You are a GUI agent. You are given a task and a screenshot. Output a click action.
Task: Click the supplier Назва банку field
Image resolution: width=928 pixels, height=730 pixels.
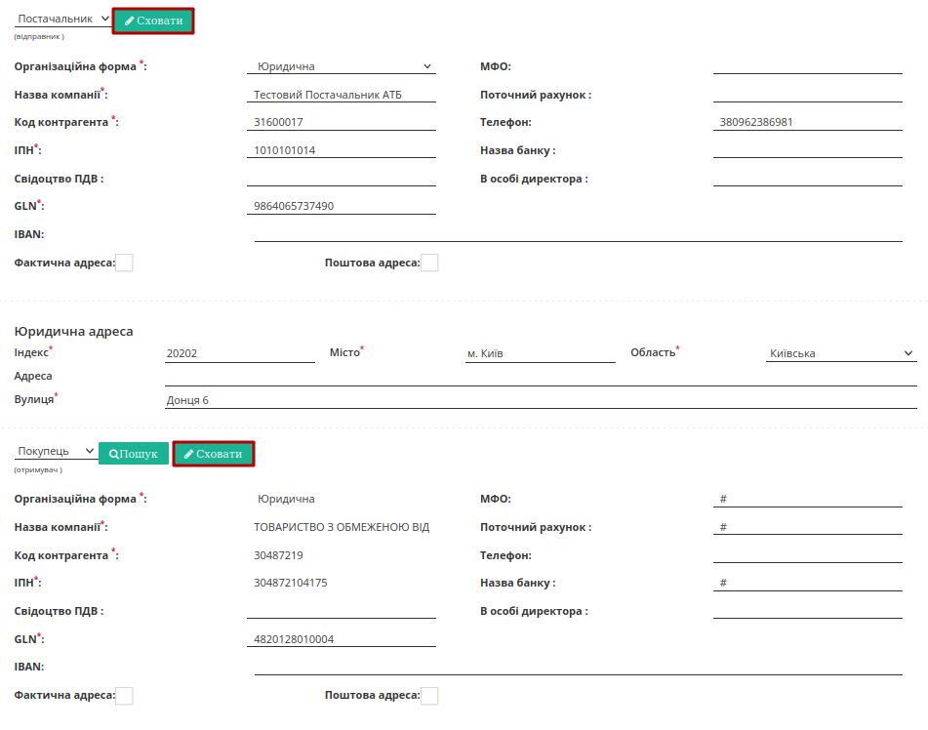click(808, 150)
